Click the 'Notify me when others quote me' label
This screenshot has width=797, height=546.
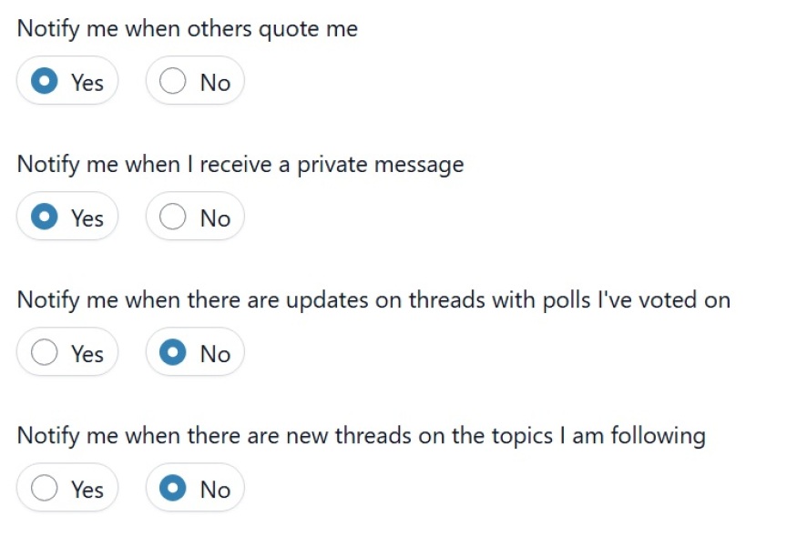pos(187,28)
